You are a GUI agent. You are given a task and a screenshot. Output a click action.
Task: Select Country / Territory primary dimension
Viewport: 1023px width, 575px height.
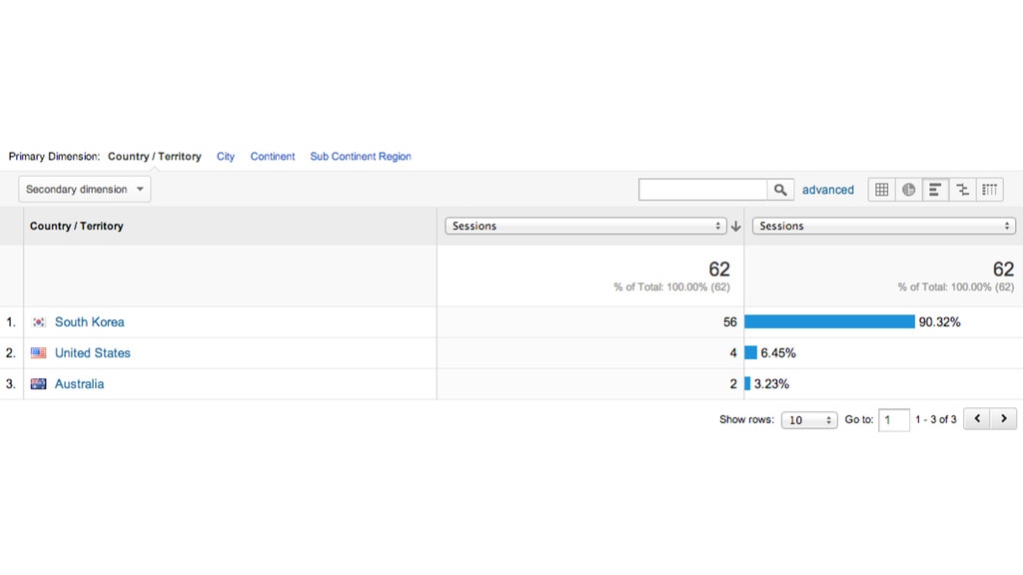tap(155, 157)
